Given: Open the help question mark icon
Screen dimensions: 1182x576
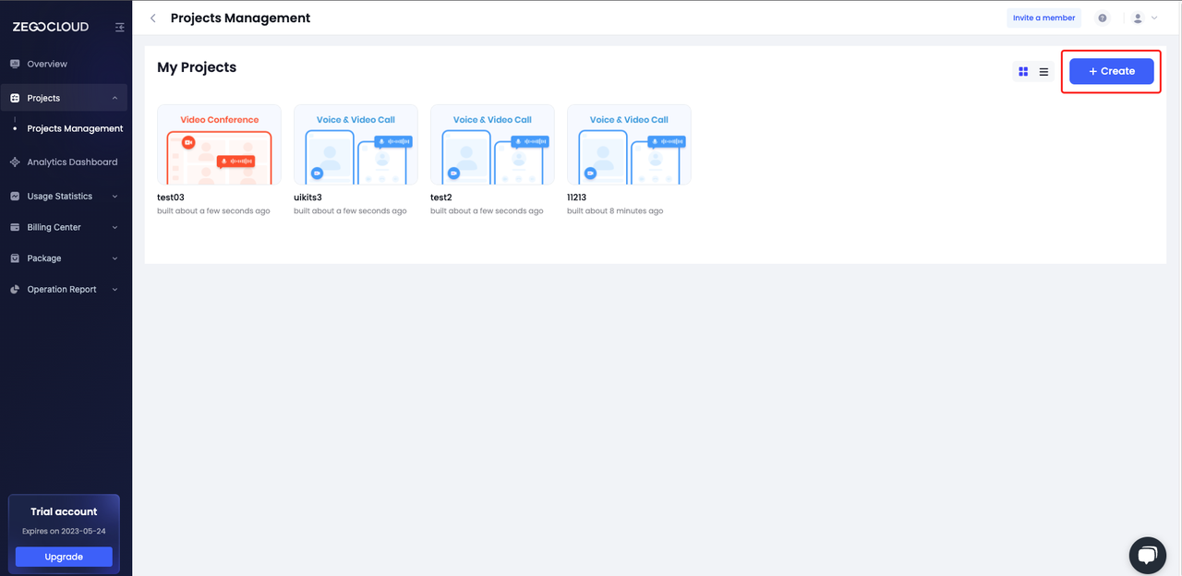Looking at the screenshot, I should pyautogui.click(x=1103, y=18).
